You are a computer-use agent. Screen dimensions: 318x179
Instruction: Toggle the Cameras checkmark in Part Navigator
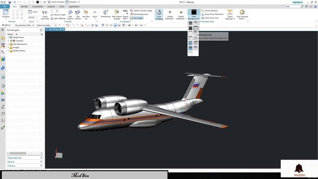click(x=11, y=41)
